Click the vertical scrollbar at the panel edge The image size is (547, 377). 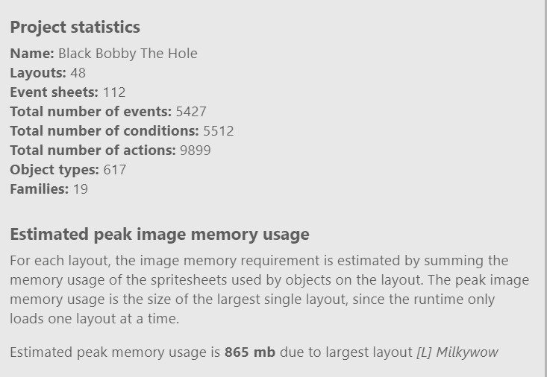coord(546,188)
